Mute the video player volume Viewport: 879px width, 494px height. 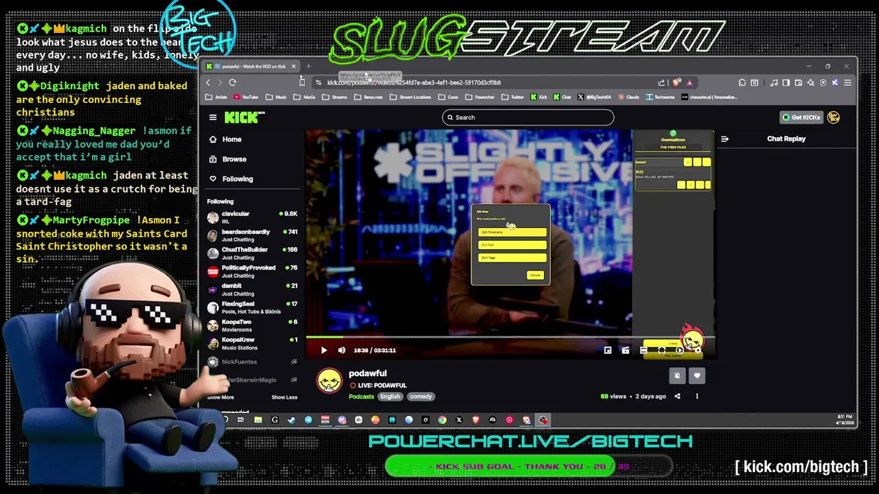[342, 351]
